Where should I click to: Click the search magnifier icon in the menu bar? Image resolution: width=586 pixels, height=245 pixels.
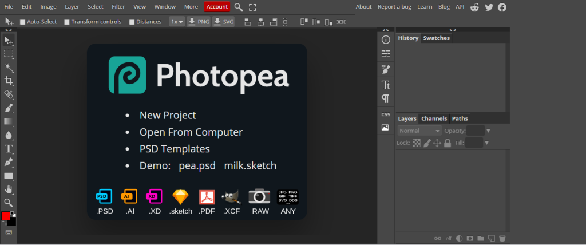[x=239, y=7]
